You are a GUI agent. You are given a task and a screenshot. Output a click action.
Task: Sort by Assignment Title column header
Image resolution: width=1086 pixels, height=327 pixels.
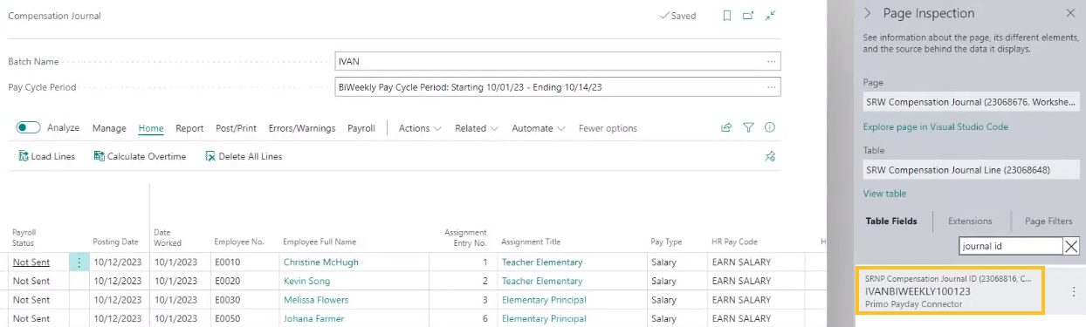[531, 242]
